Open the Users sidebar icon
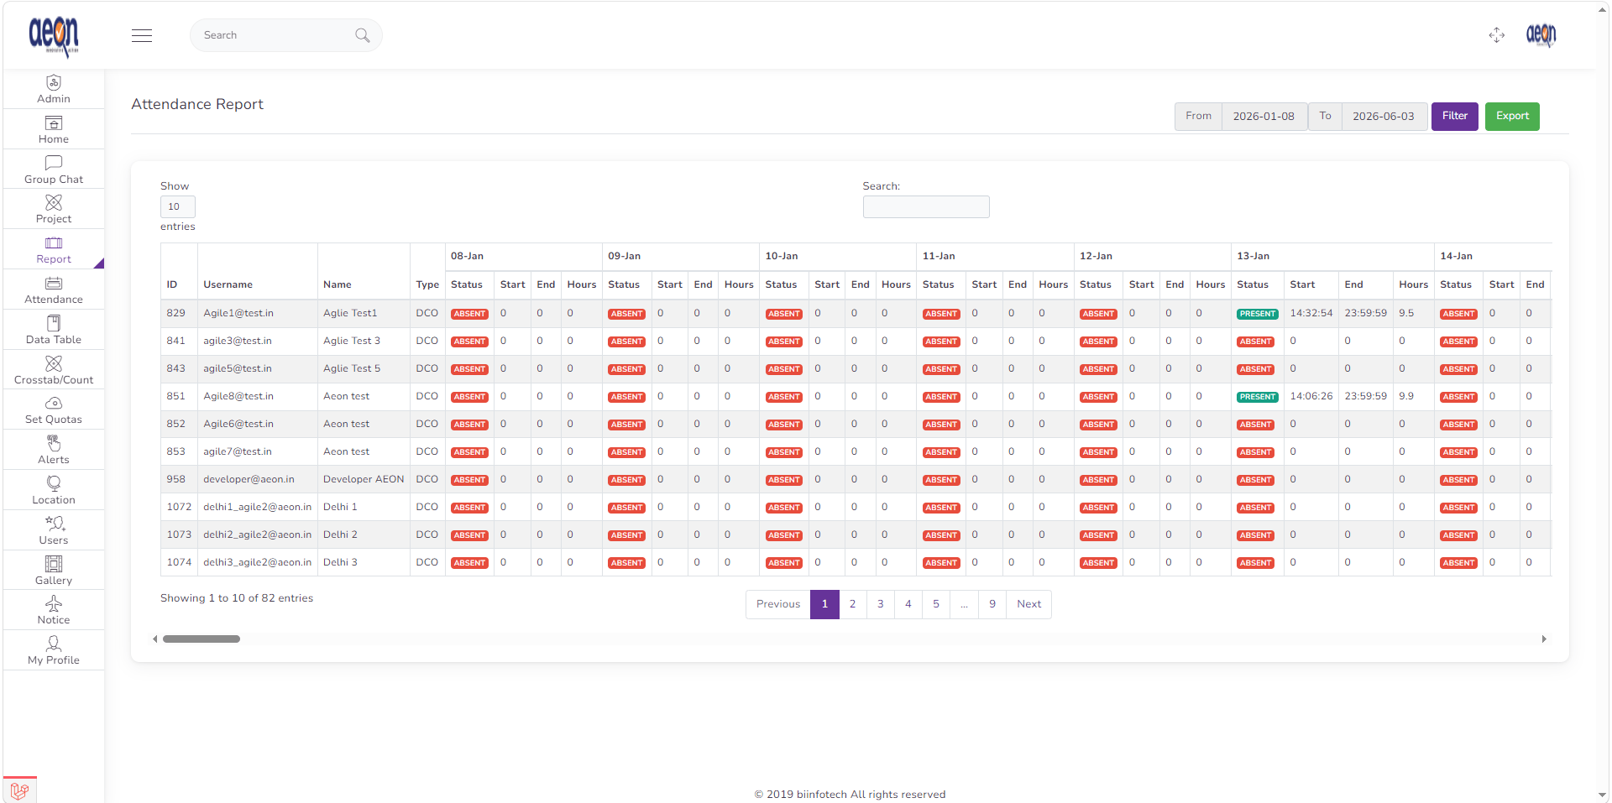 click(x=54, y=524)
